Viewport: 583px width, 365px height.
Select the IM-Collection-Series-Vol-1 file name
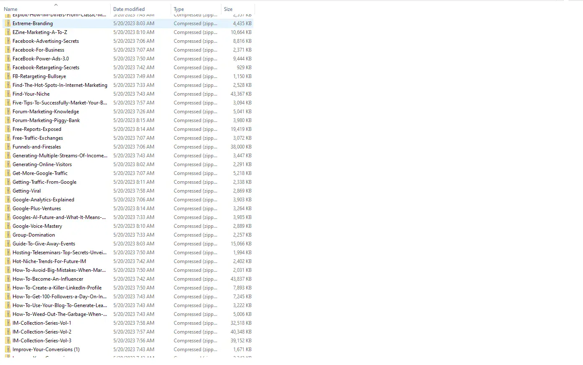(x=42, y=323)
